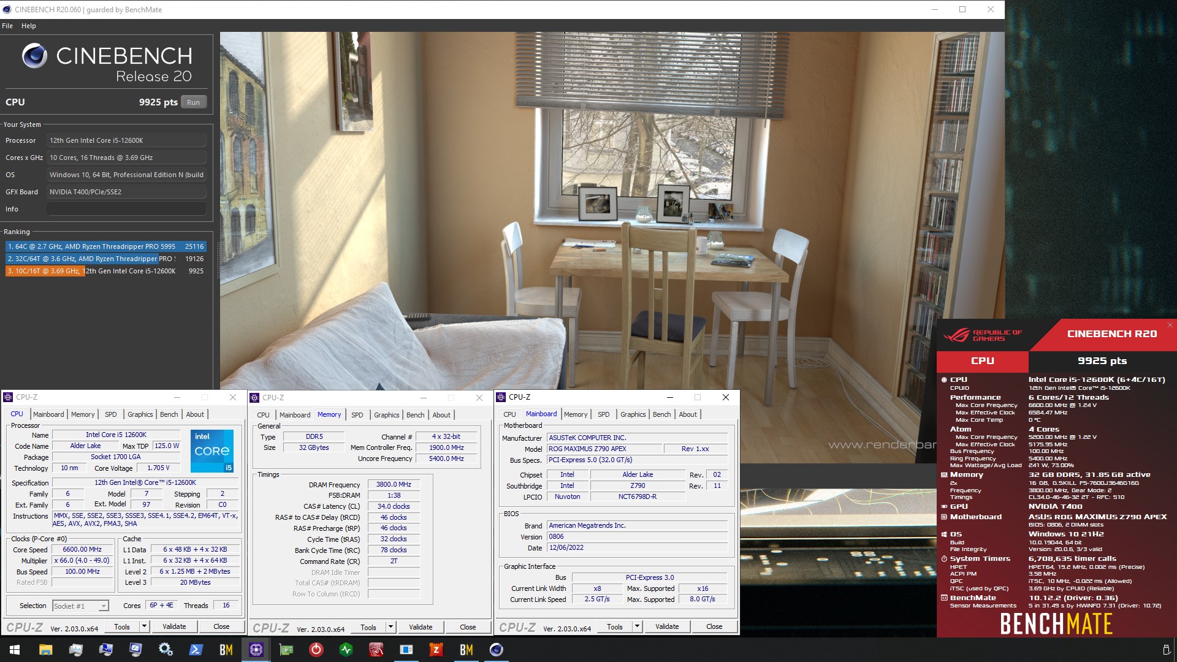1177x662 pixels.
Task: Click Close button in left CPU-Z window
Action: pos(221,626)
